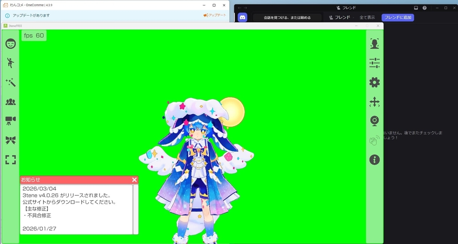Click フレンドに追加 button in Discord
Screen dimensions: 458x244
(398, 18)
